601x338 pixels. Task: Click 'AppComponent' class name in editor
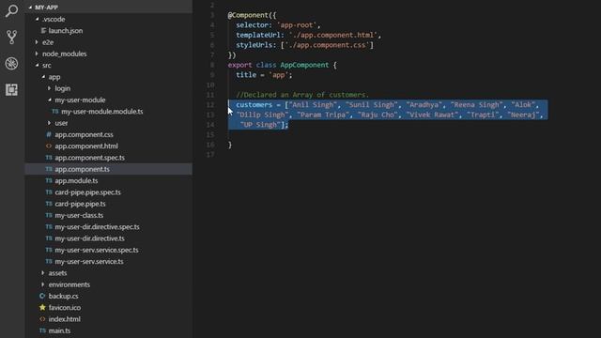pyautogui.click(x=304, y=65)
